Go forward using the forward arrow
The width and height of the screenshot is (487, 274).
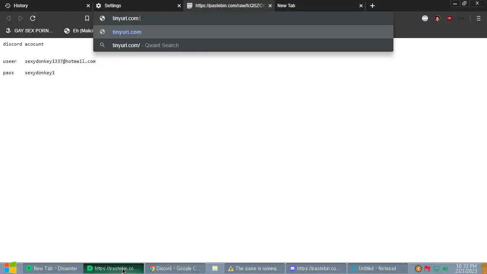point(21,18)
